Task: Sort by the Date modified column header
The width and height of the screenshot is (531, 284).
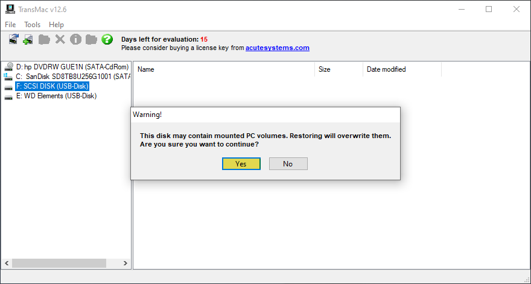Action: point(402,69)
